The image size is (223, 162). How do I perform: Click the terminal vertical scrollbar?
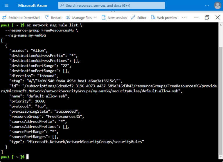pos(221,87)
